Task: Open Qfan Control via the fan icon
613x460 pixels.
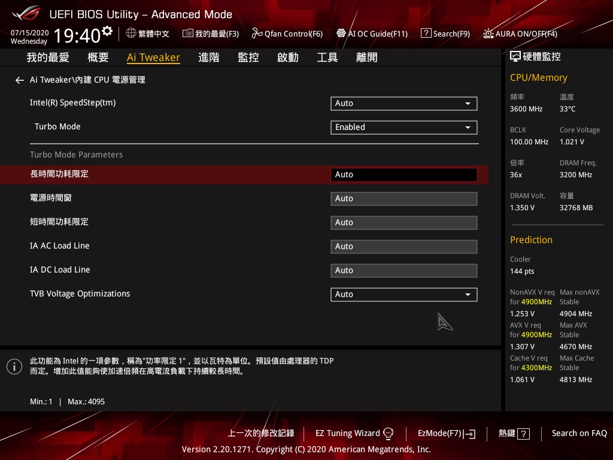Action: [257, 34]
